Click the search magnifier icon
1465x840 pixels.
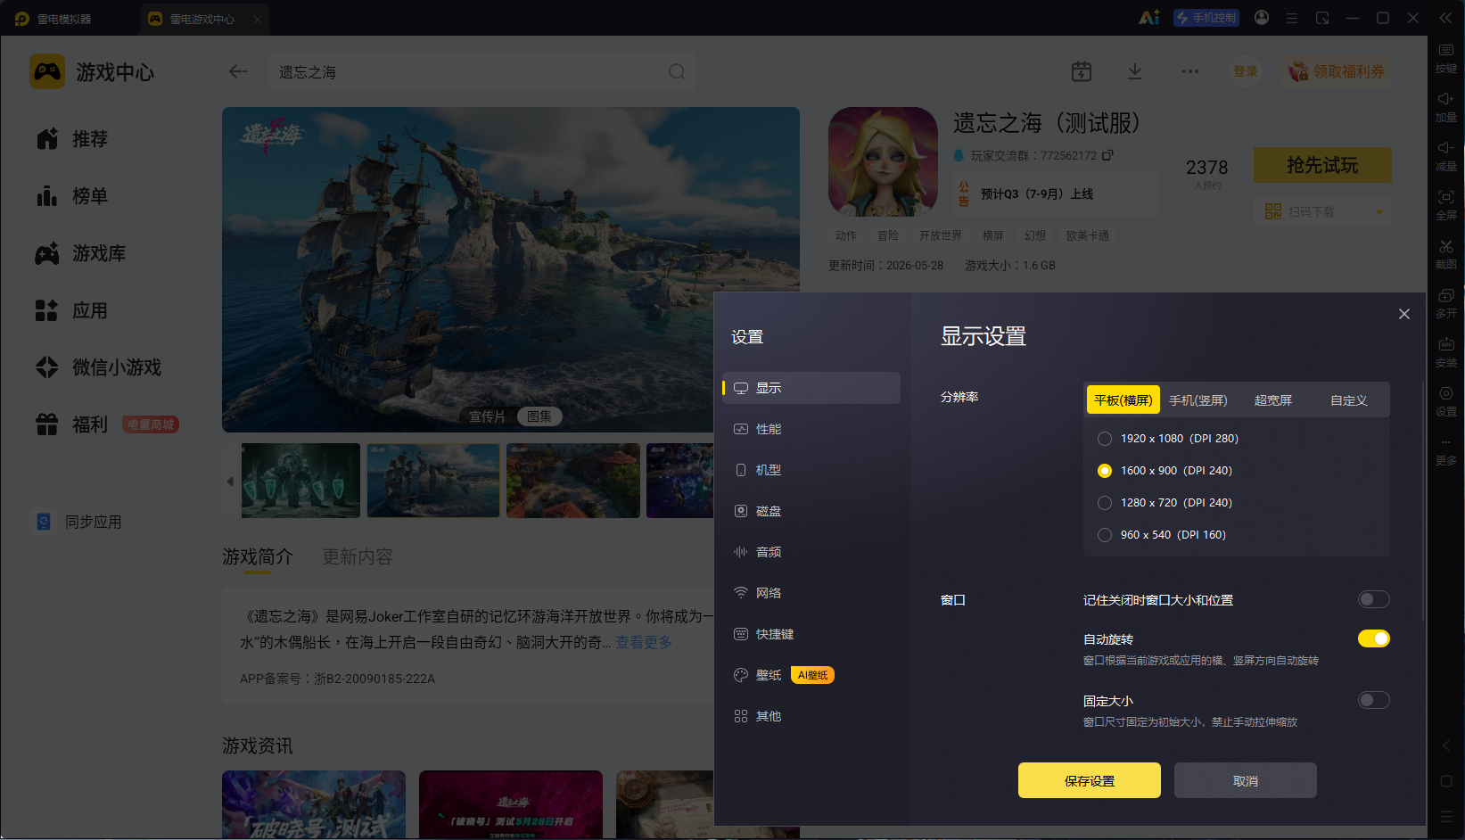677,71
